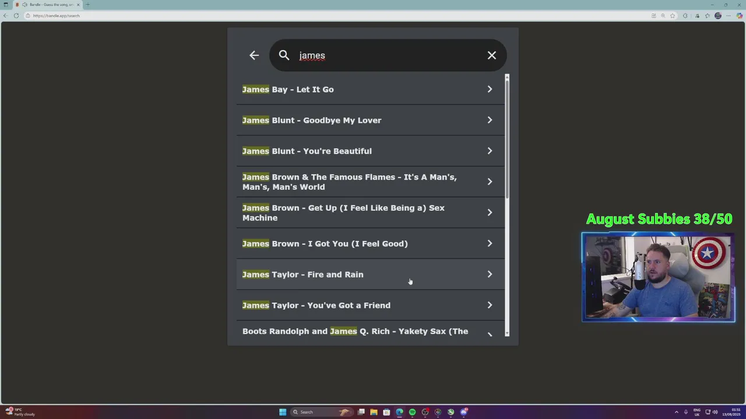This screenshot has height=419, width=746.
Task: Open chevron for You're Beautiful row
Action: point(490,151)
